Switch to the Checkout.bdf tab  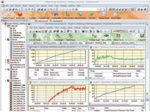[x=57, y=21]
